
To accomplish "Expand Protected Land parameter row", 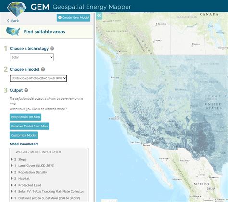I will point(12,185).
